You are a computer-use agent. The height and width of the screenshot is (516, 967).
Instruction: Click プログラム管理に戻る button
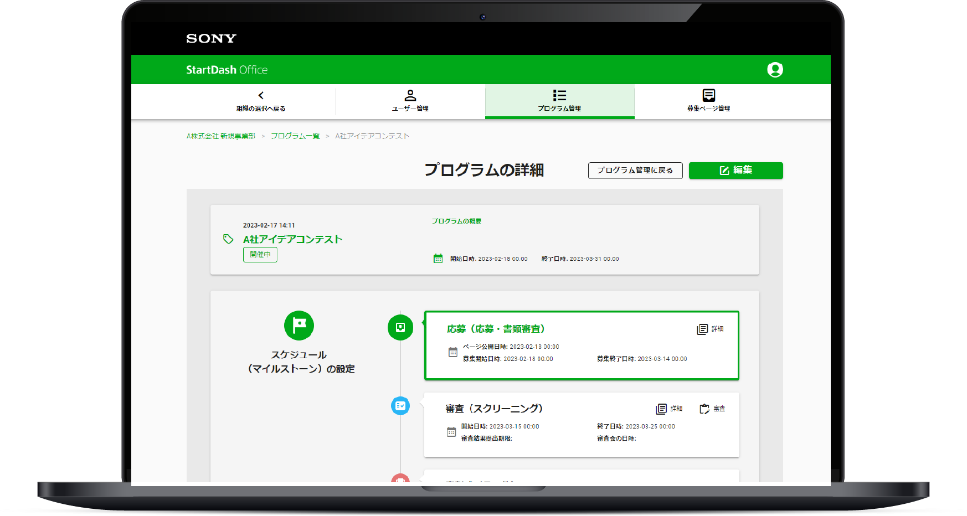[635, 171]
